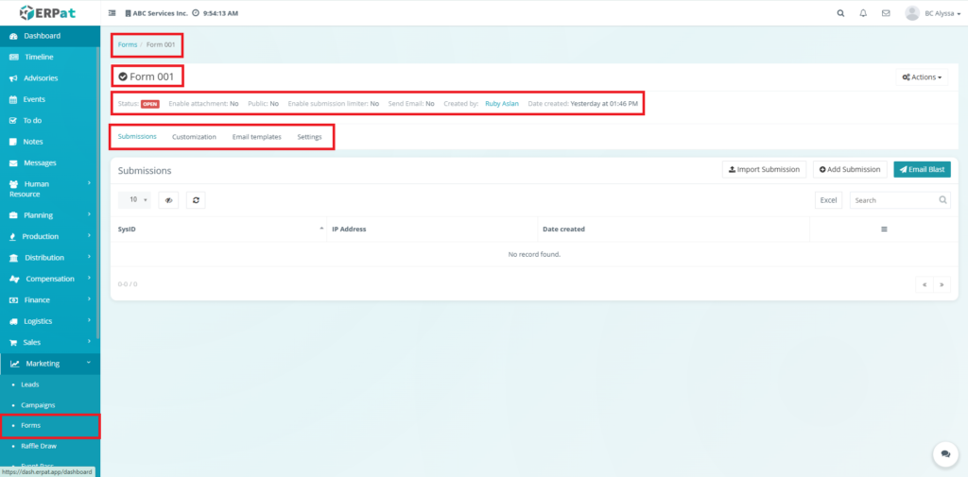Go to next page with double arrow

(942, 284)
